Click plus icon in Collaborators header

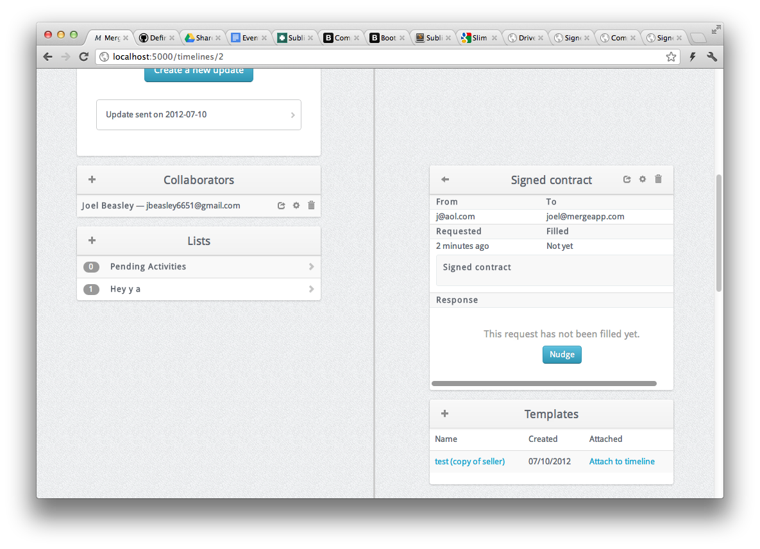point(92,180)
